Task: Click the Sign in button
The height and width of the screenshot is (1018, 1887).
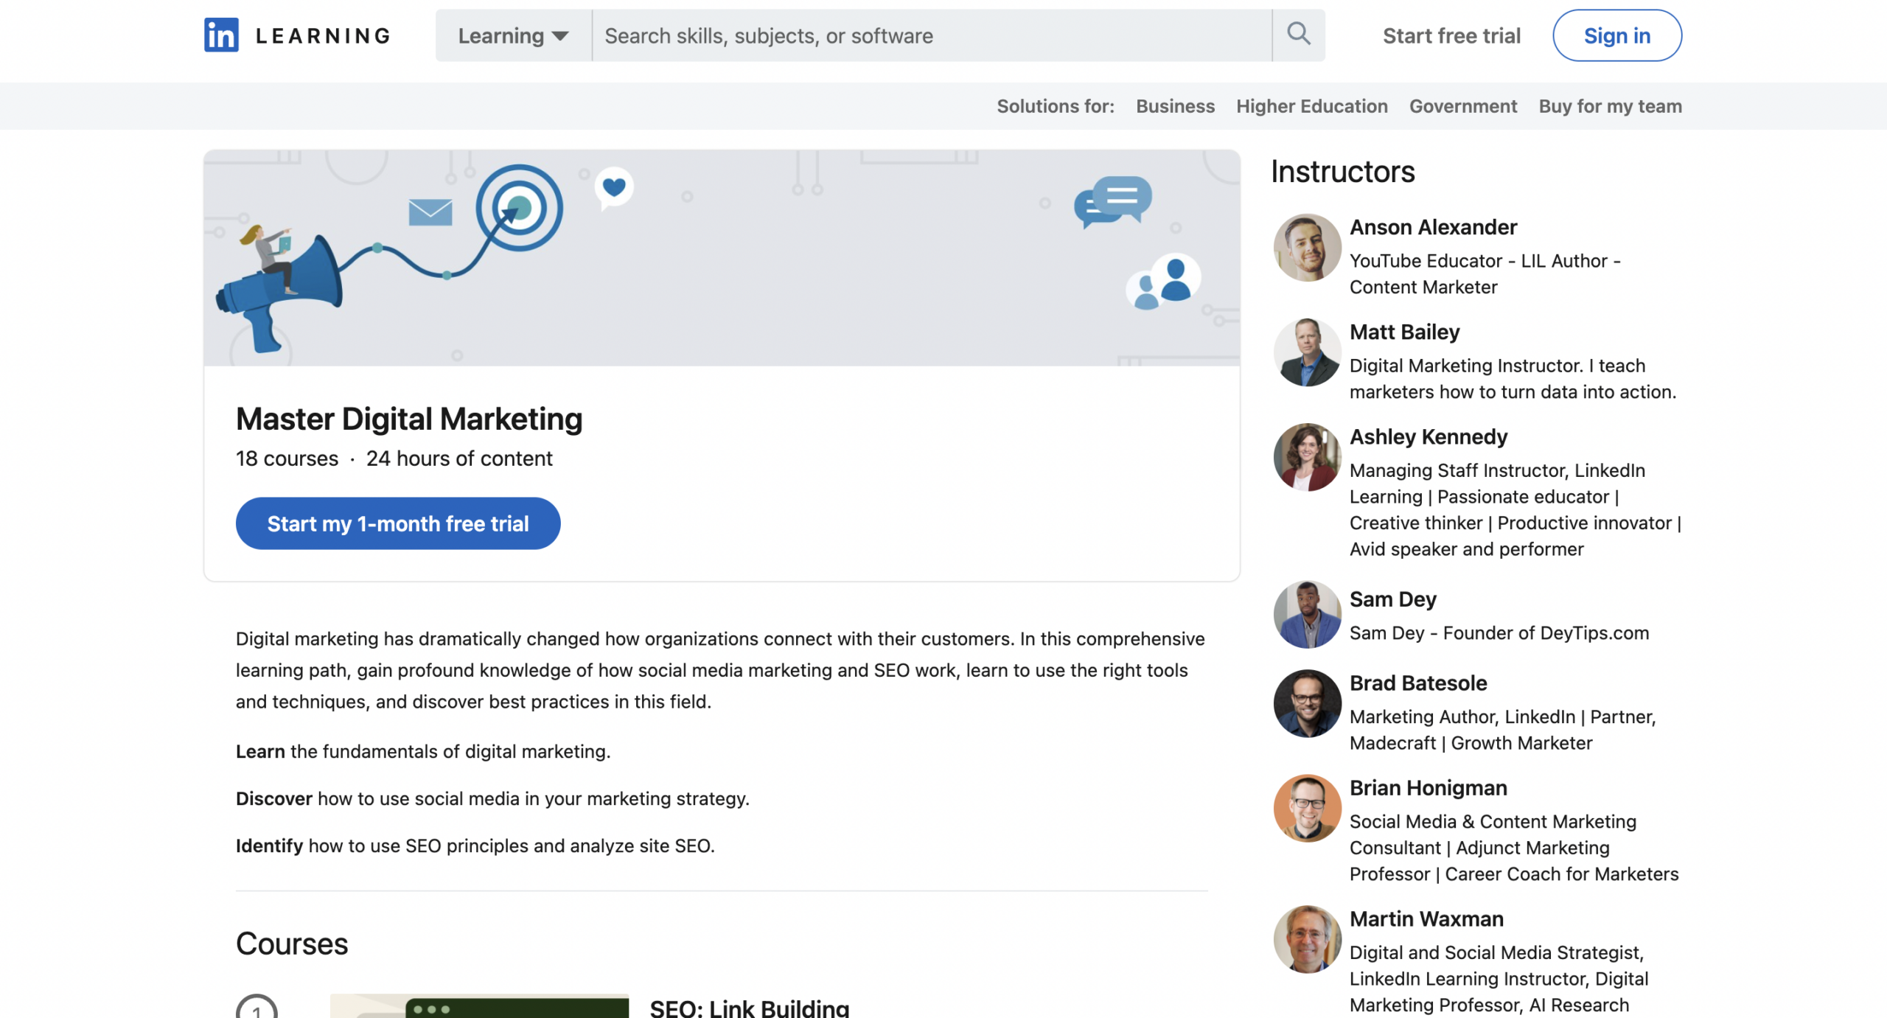Action: (x=1616, y=35)
